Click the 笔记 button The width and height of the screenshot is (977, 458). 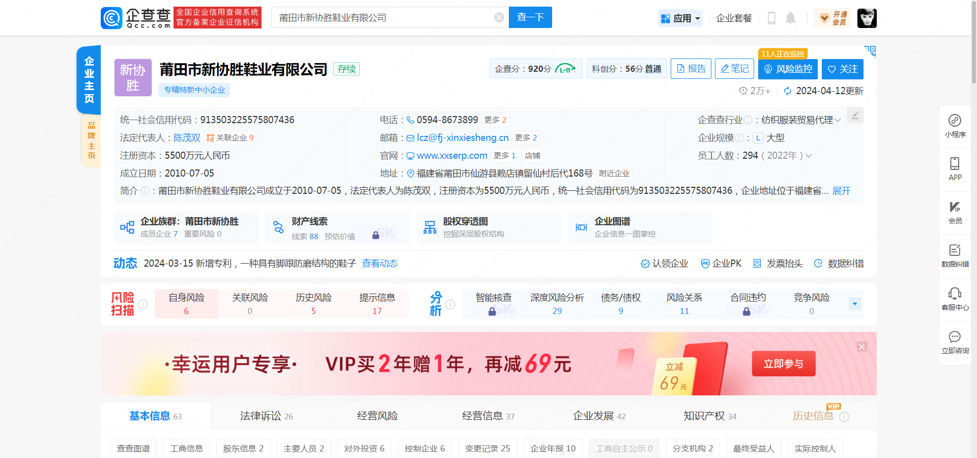click(734, 69)
